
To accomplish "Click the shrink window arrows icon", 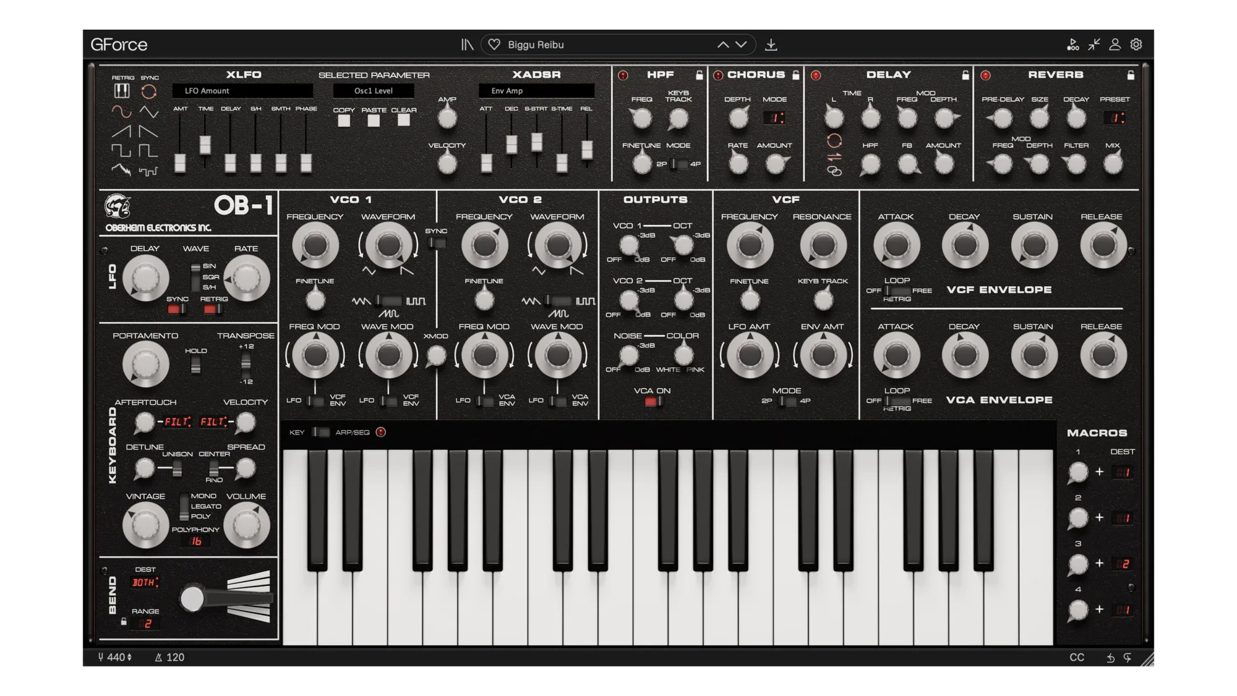I will point(1094,45).
